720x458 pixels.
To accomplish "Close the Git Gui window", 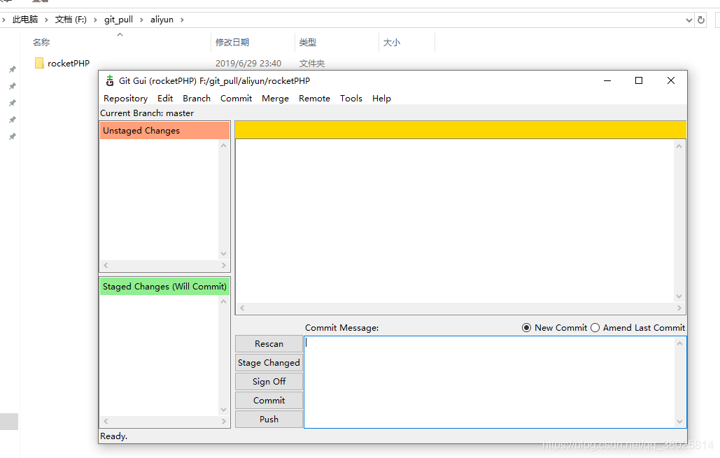I will tap(670, 81).
